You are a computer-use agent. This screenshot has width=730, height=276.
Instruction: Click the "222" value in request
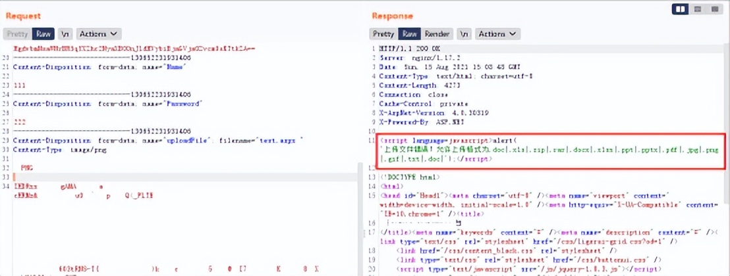tap(19, 122)
